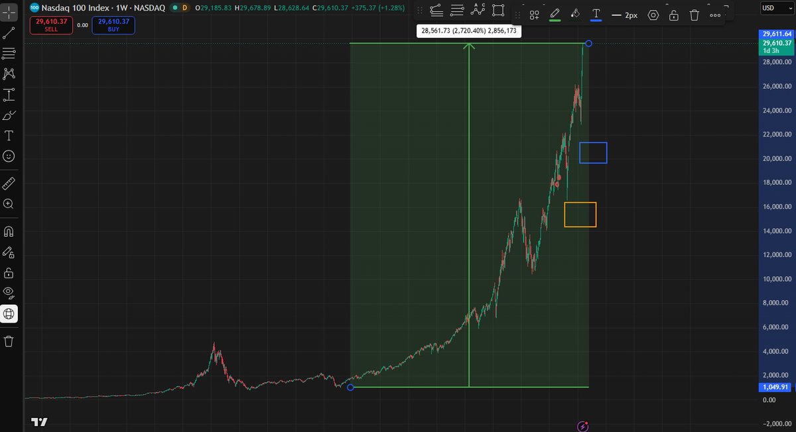Select the crosshair cursor tool
Viewport: 796px width, 432px height.
coord(9,13)
